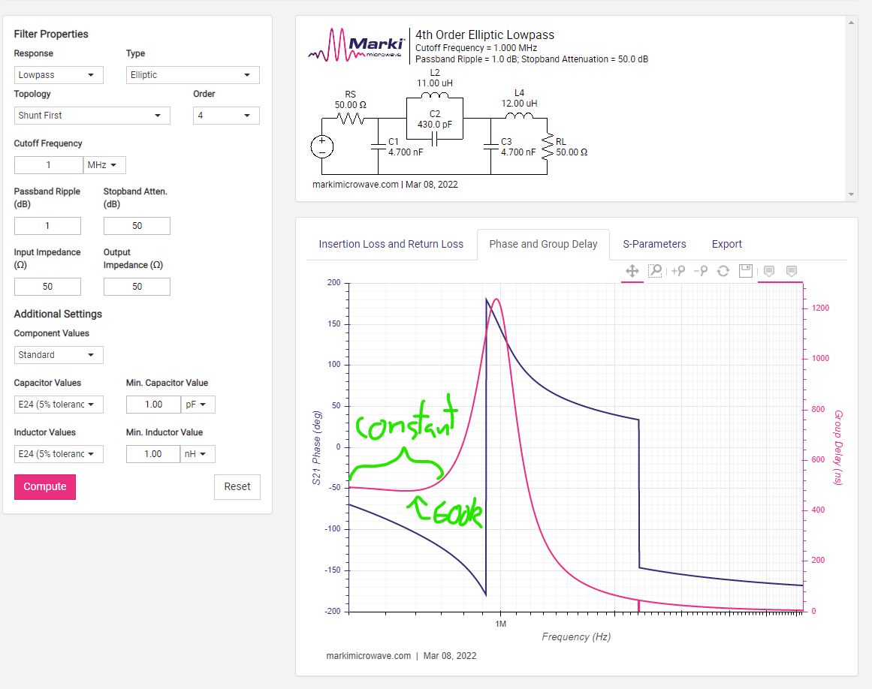The image size is (872, 689).
Task: Click the Marki Microwave logo
Action: pyautogui.click(x=358, y=45)
